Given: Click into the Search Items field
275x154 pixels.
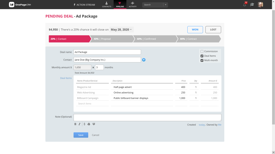Looking at the screenshot, I should coord(93,104).
